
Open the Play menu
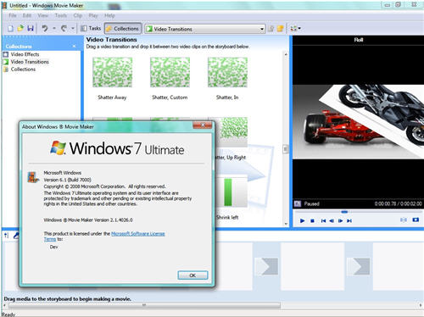point(93,15)
